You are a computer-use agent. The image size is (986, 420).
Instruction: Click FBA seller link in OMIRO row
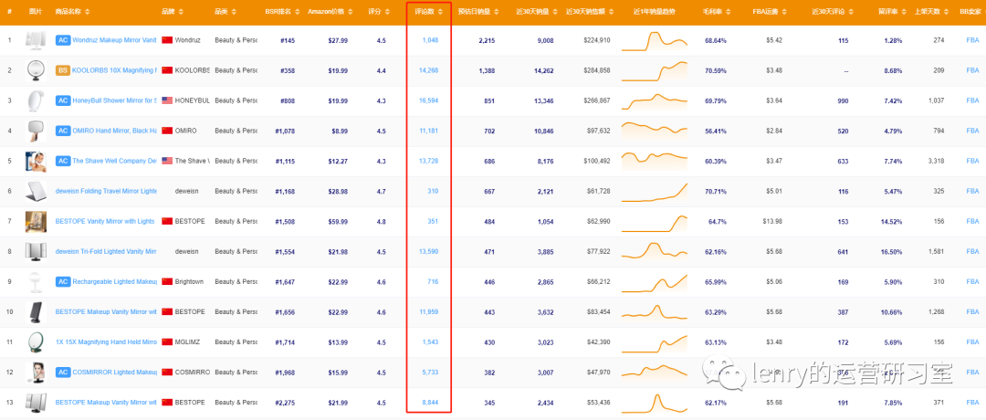point(972,131)
